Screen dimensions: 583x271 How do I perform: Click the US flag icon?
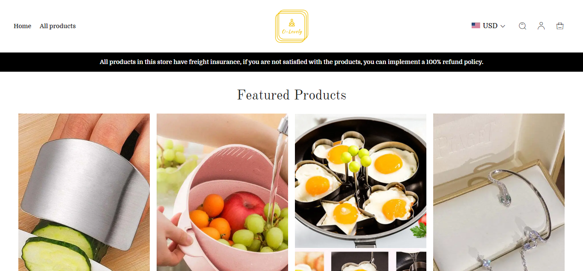coord(476,26)
